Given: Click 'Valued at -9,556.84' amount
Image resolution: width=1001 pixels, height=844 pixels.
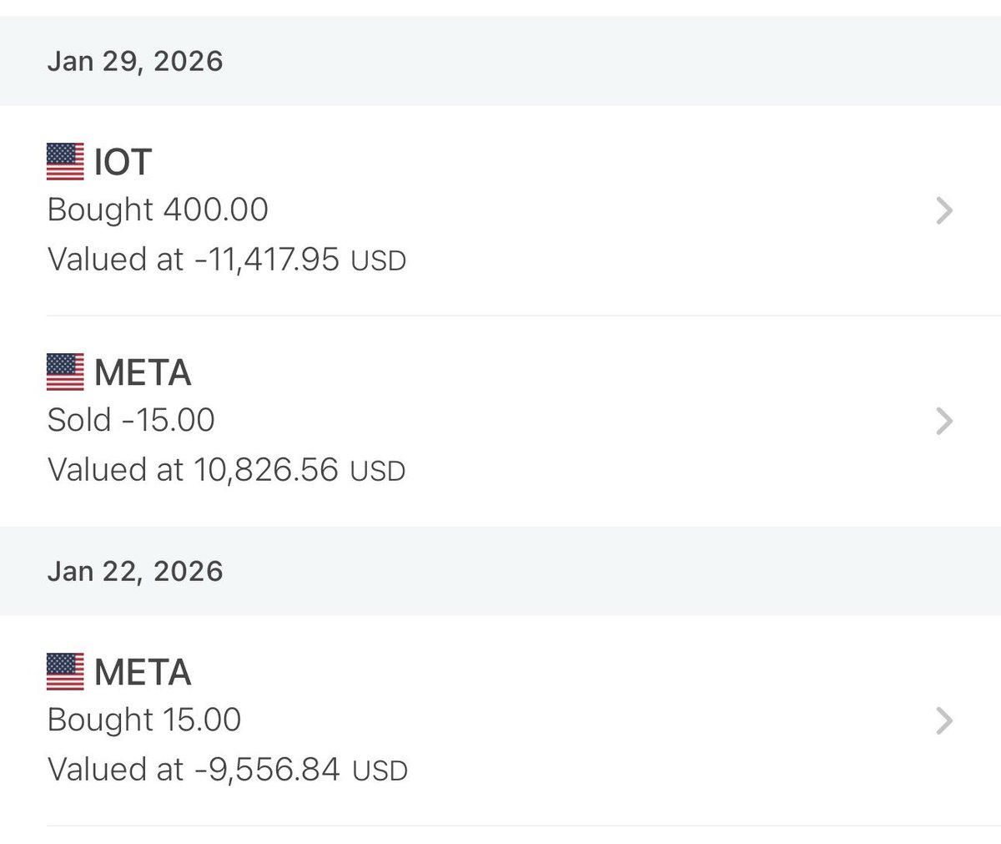Looking at the screenshot, I should 194,770.
